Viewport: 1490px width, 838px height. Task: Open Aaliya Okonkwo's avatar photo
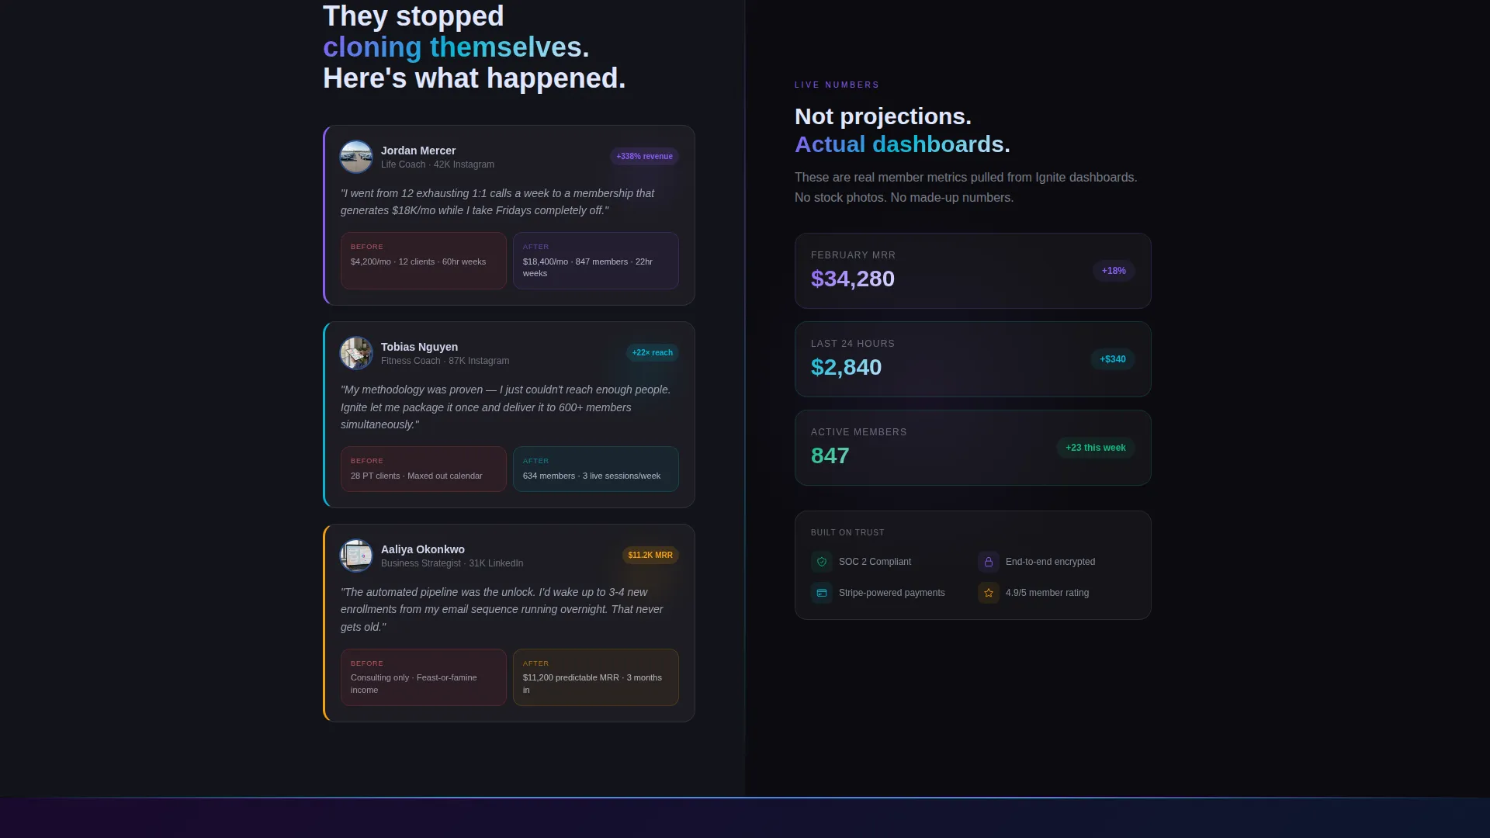pos(356,556)
